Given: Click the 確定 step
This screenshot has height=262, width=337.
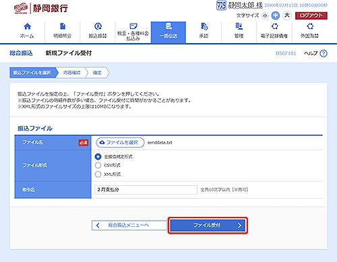Looking at the screenshot, I should click(x=97, y=73).
